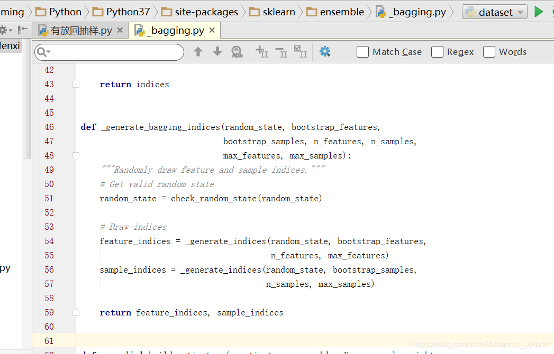Image resolution: width=554 pixels, height=354 pixels.
Task: Enable the Words checkbox
Action: 489,52
